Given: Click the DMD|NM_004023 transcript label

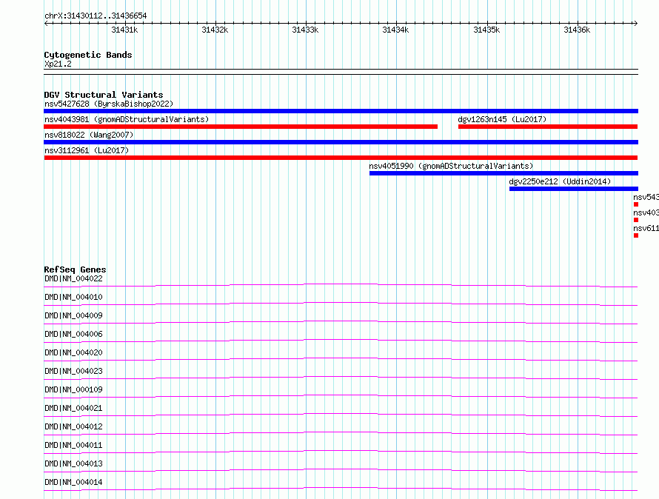Looking at the screenshot, I should tap(73, 371).
